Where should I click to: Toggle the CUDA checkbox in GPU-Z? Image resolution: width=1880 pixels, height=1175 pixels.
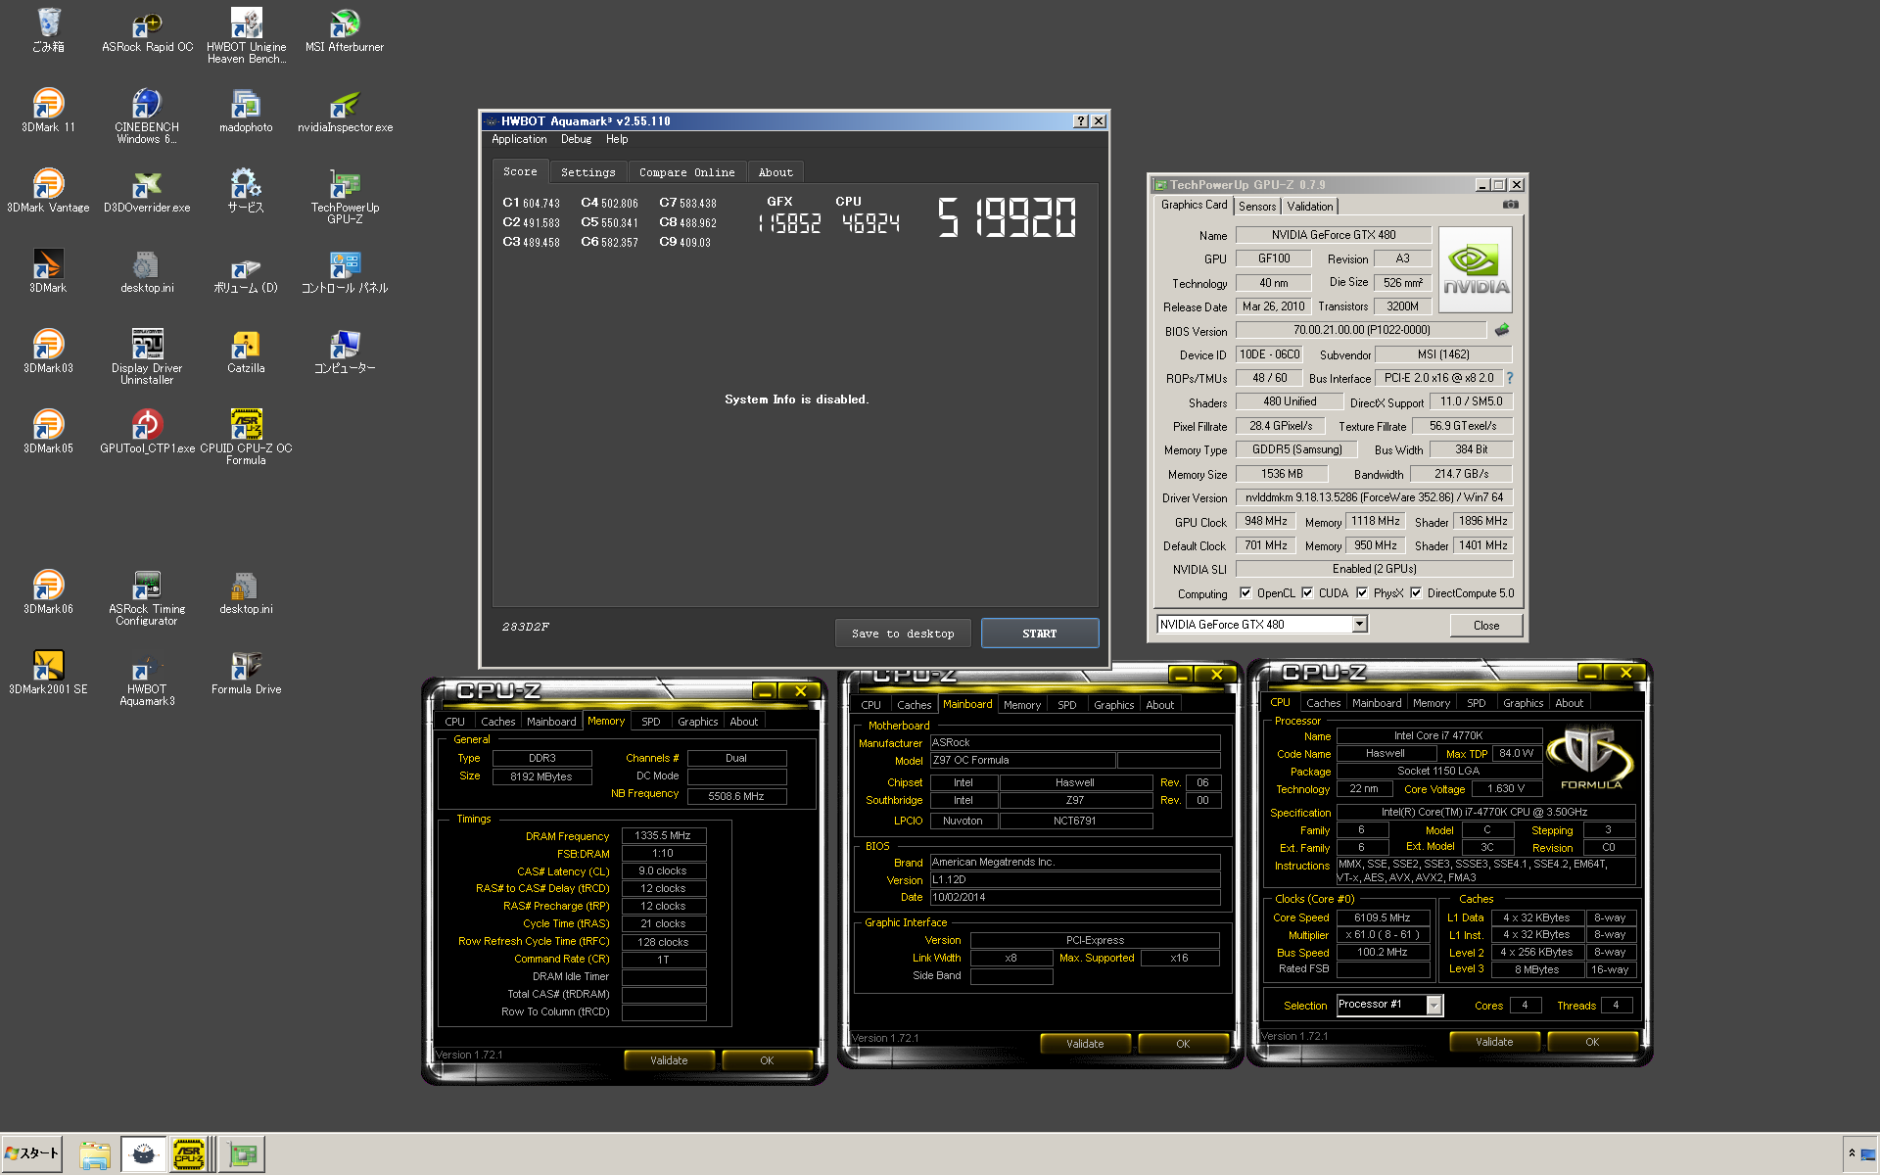(1307, 593)
